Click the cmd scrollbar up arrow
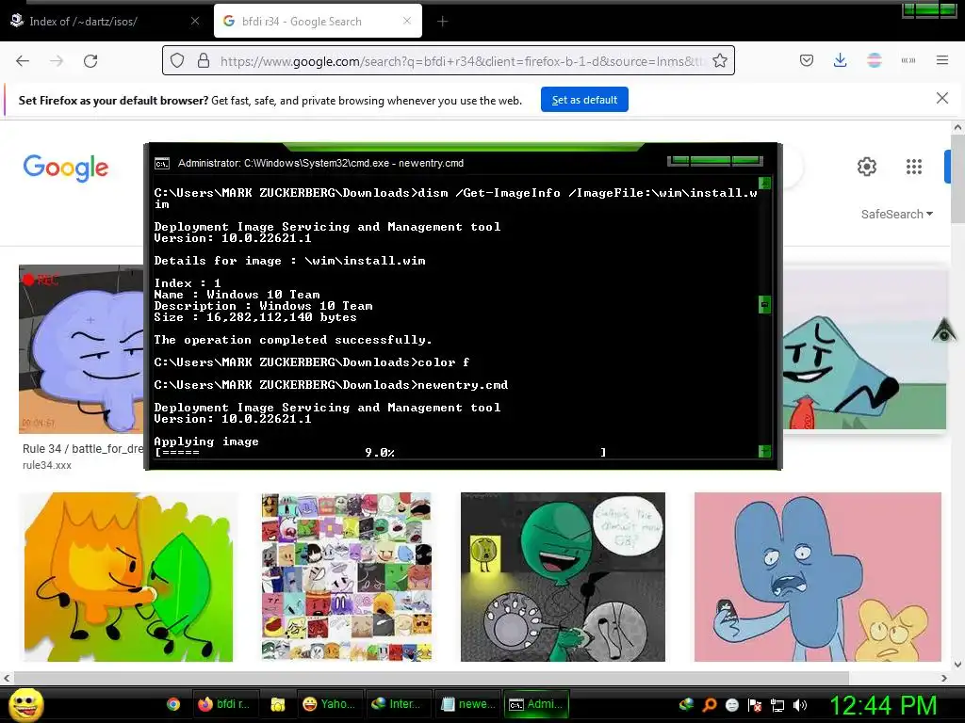965x723 pixels. [x=764, y=184]
